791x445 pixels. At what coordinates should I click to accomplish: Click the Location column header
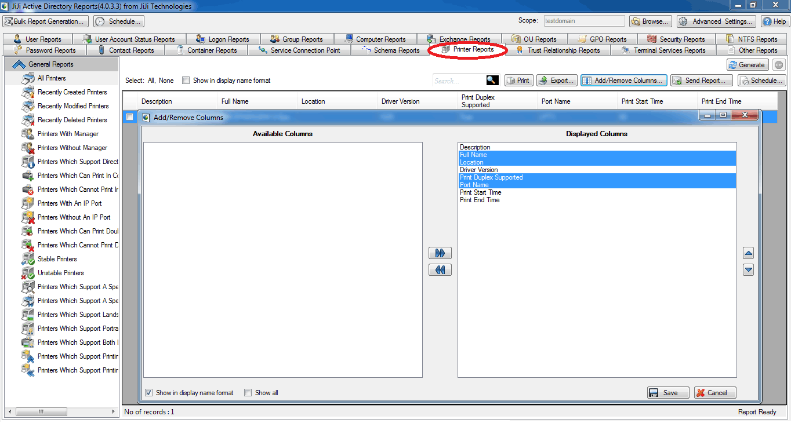click(338, 101)
